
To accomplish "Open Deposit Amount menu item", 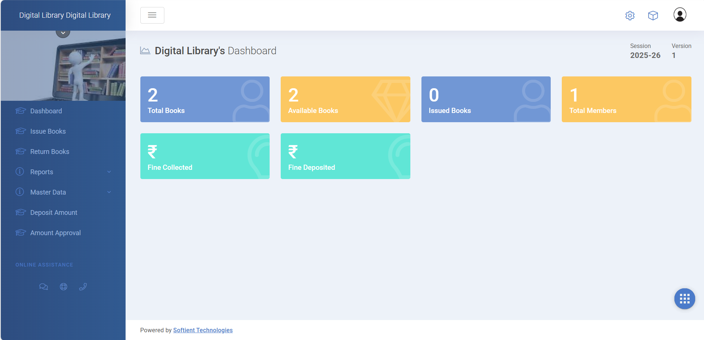I will (54, 212).
